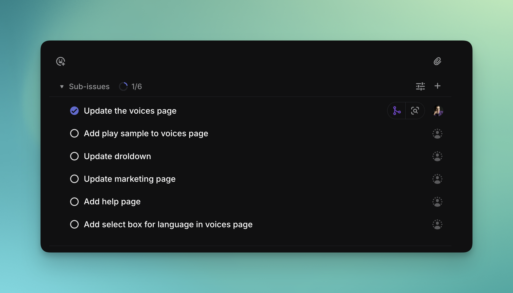
Task: Open display options for sub-issues
Action: pyautogui.click(x=420, y=86)
